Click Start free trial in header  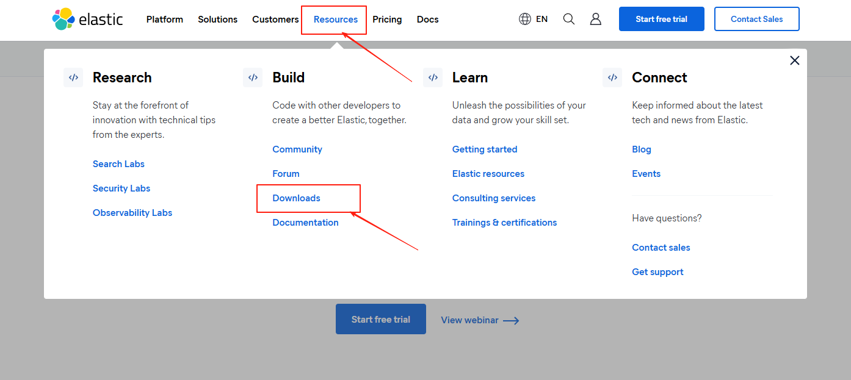point(662,19)
